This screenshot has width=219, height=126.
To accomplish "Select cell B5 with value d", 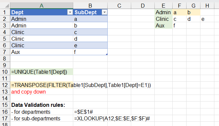I will pos(90,39).
